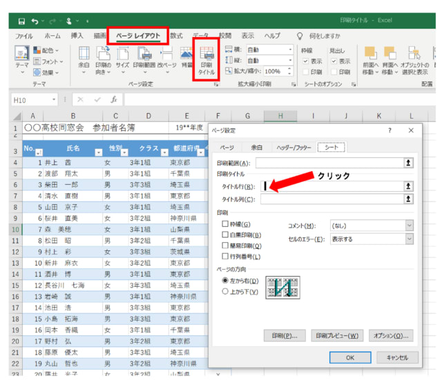Viewport: 442px width, 380px height.
Task: Click the Redo arrow icon
Action: tap(52, 21)
